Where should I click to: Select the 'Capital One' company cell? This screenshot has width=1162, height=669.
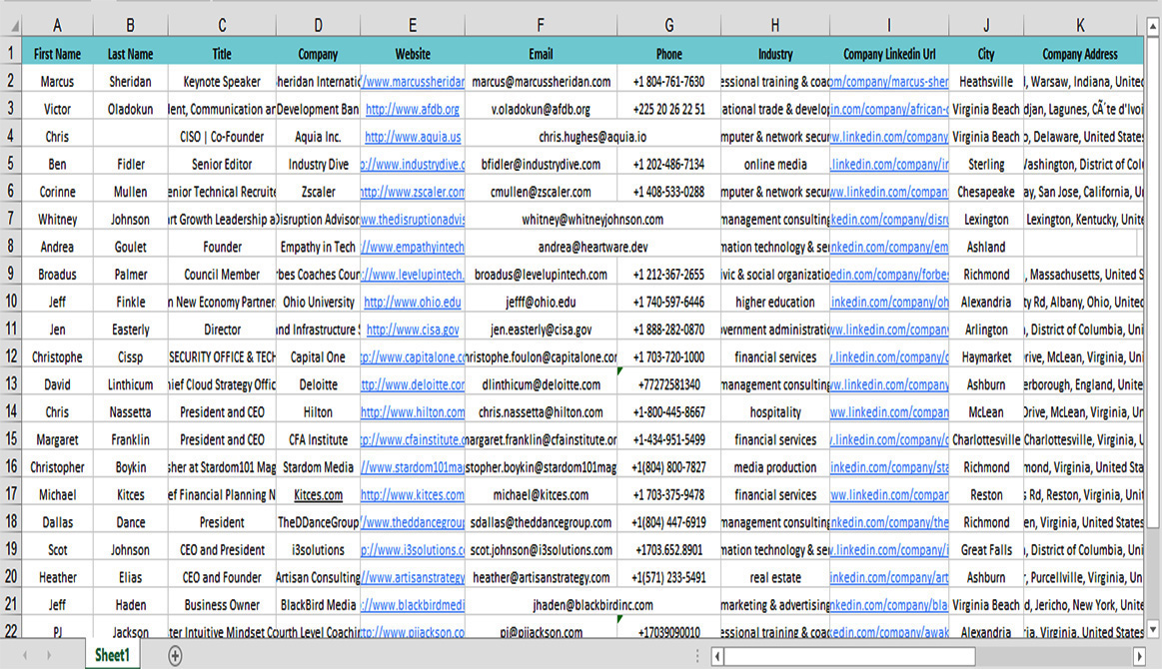318,357
